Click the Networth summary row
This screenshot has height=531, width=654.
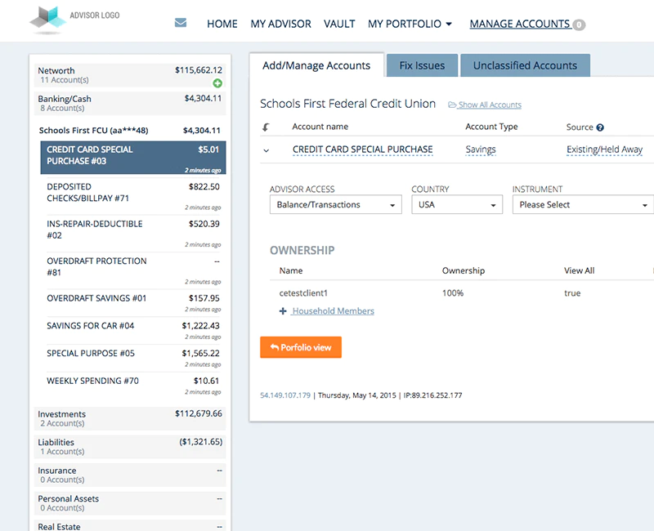(130, 75)
